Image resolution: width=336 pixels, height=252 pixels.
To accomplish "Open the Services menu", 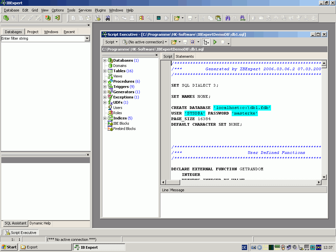I will [x=85, y=10].
